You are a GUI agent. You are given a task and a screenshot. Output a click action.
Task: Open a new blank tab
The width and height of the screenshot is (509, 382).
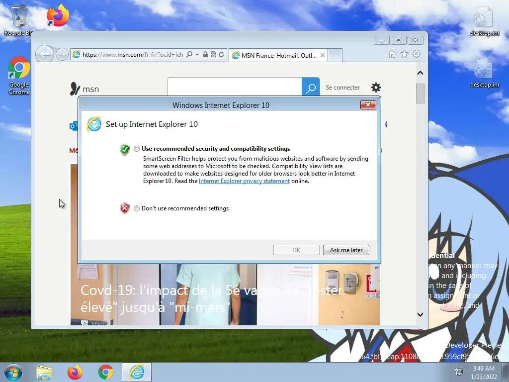[335, 55]
